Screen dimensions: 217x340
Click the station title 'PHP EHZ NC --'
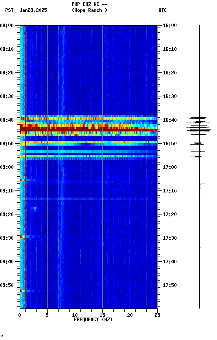(x=90, y=4)
